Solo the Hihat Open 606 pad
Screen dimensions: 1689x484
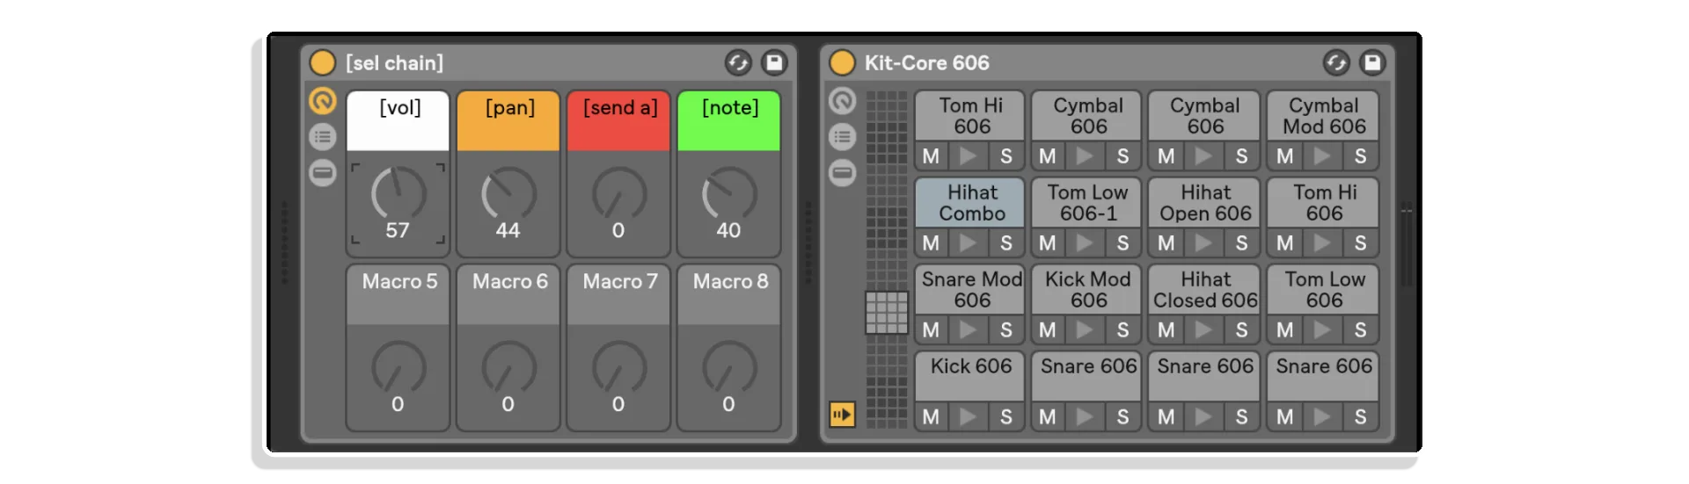click(x=1242, y=242)
